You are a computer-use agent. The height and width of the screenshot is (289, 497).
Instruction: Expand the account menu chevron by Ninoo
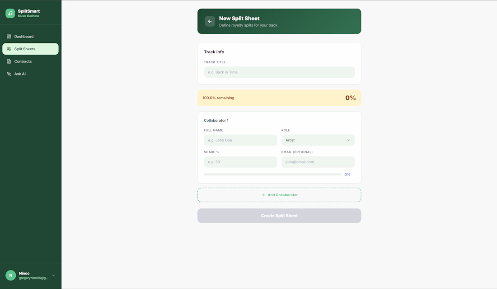coord(54,275)
